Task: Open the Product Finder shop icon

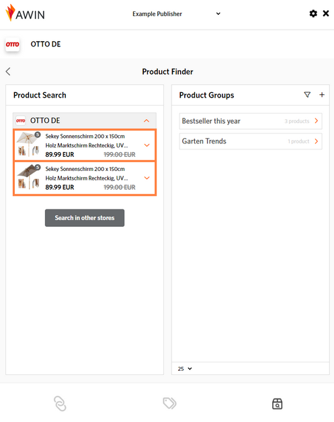Action: pyautogui.click(x=277, y=404)
